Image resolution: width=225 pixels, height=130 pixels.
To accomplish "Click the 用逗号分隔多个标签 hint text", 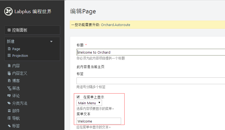I will [91, 87].
